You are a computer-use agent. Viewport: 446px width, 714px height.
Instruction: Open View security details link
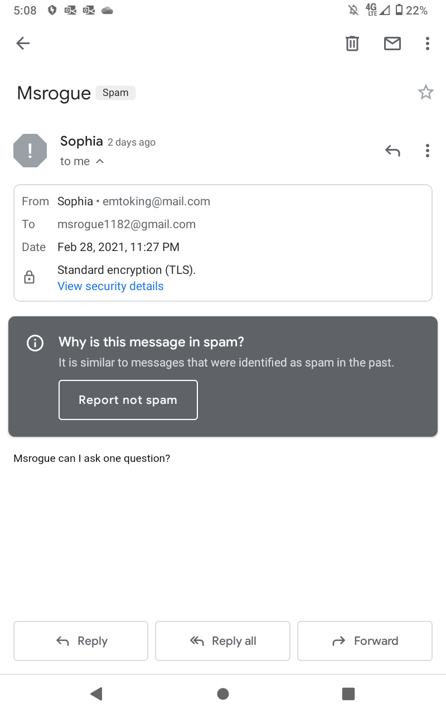(110, 286)
